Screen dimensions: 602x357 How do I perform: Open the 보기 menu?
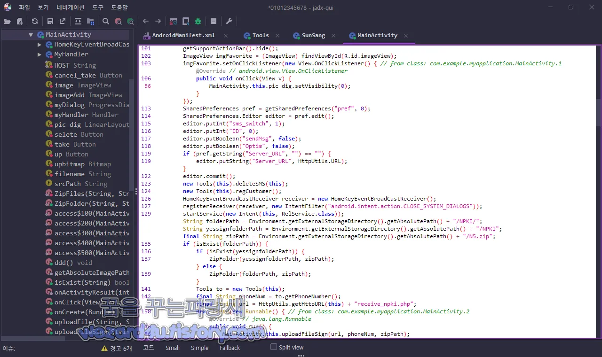pyautogui.click(x=43, y=8)
